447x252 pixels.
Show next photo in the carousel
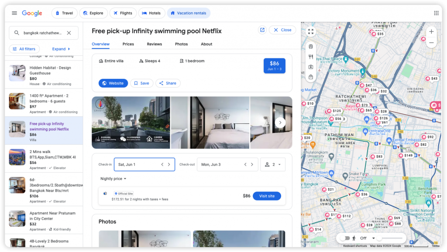(x=280, y=123)
